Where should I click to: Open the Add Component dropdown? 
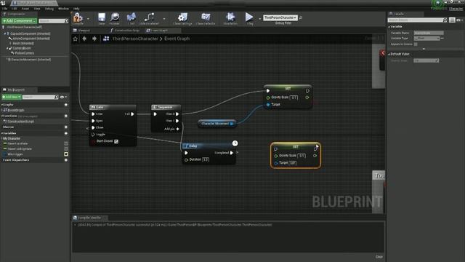(x=20, y=21)
